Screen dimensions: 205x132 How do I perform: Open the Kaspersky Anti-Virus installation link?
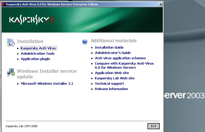[38, 48]
